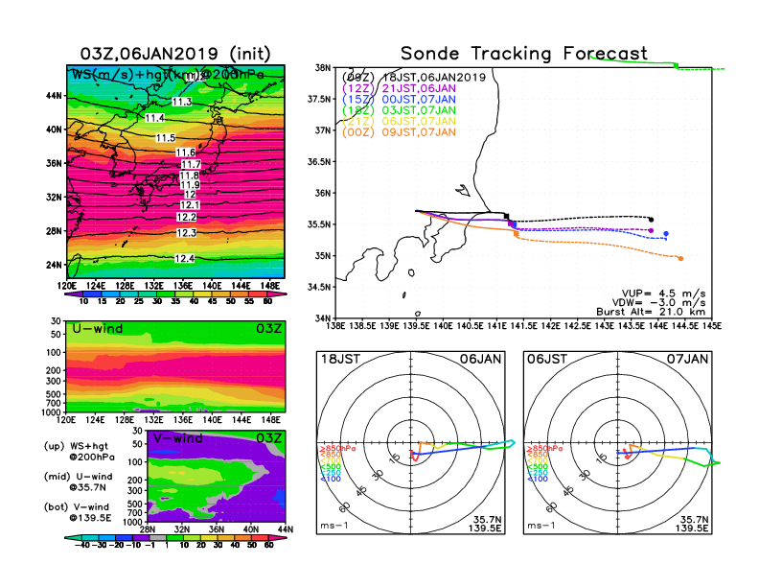Select the purple legend entry "(12Z) 21JST,06JAN"
Image resolution: width=759 pixels, height=587 pixels.
pyautogui.click(x=399, y=88)
